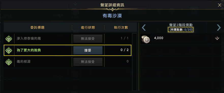The height and width of the screenshot is (93, 224).
Task: Click the quest list vertical scrollbar
Action: [135, 62]
